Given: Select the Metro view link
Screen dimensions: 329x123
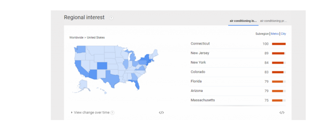Looking at the screenshot, I should 275,34.
